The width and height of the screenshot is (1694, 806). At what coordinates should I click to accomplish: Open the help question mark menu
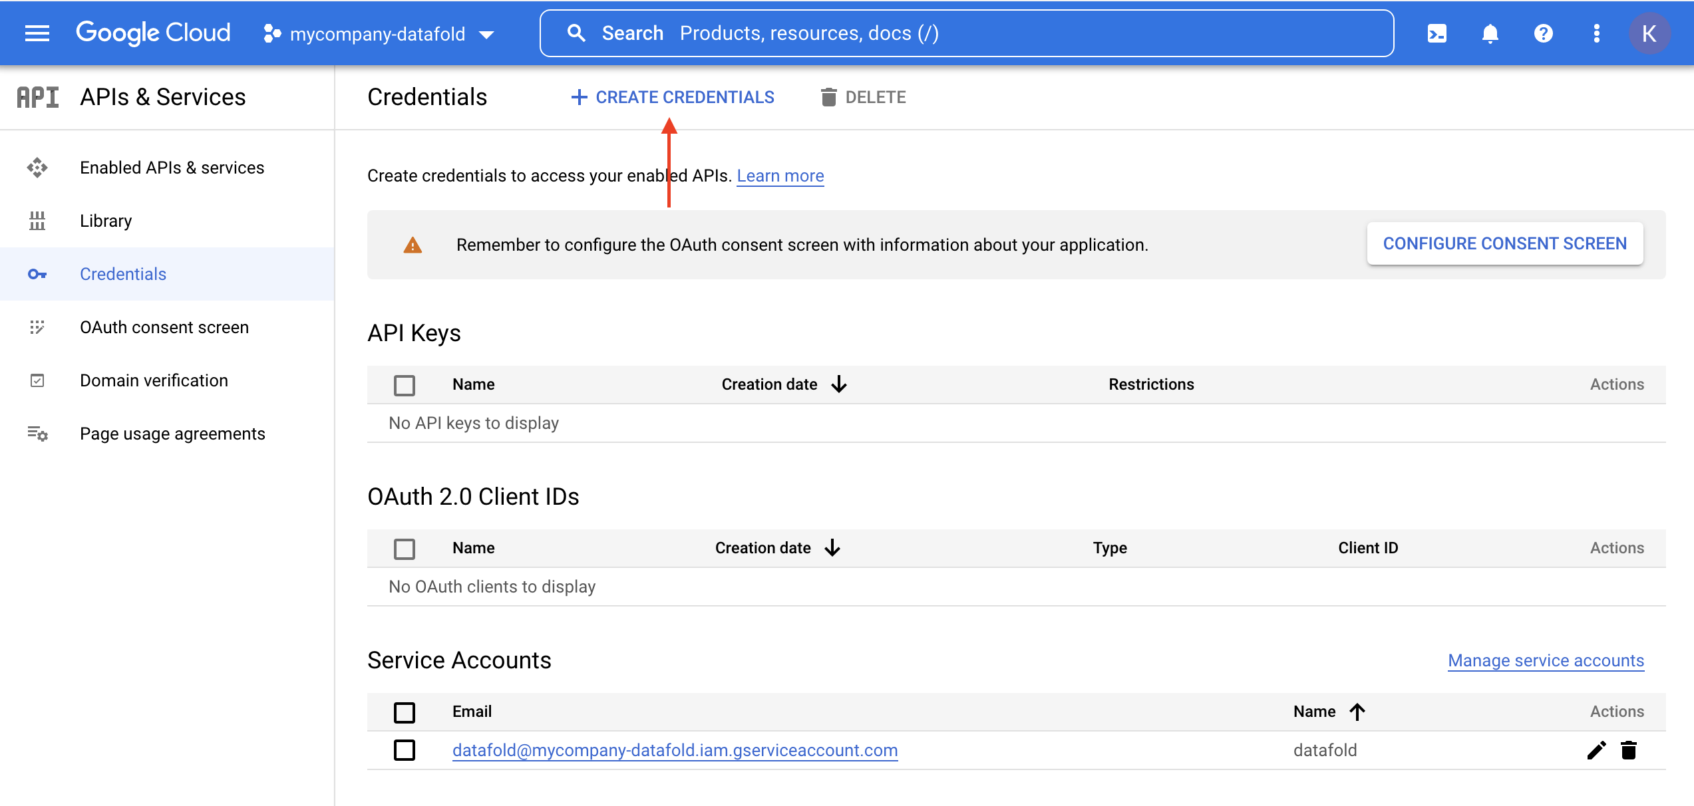click(x=1544, y=33)
